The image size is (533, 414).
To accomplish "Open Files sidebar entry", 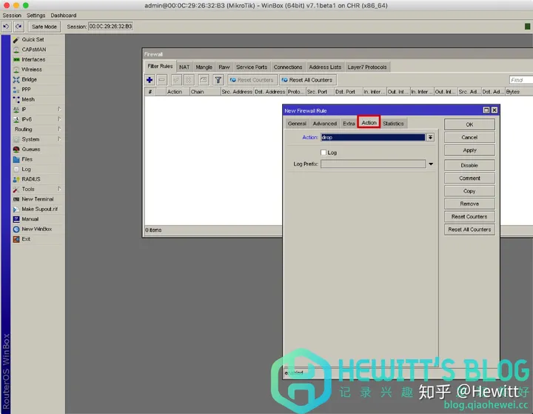I will coord(27,159).
